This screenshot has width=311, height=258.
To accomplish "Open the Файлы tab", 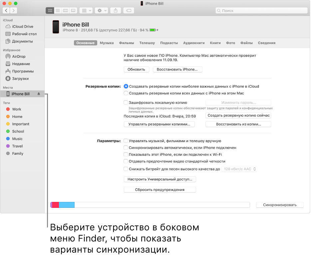I will point(246,43).
